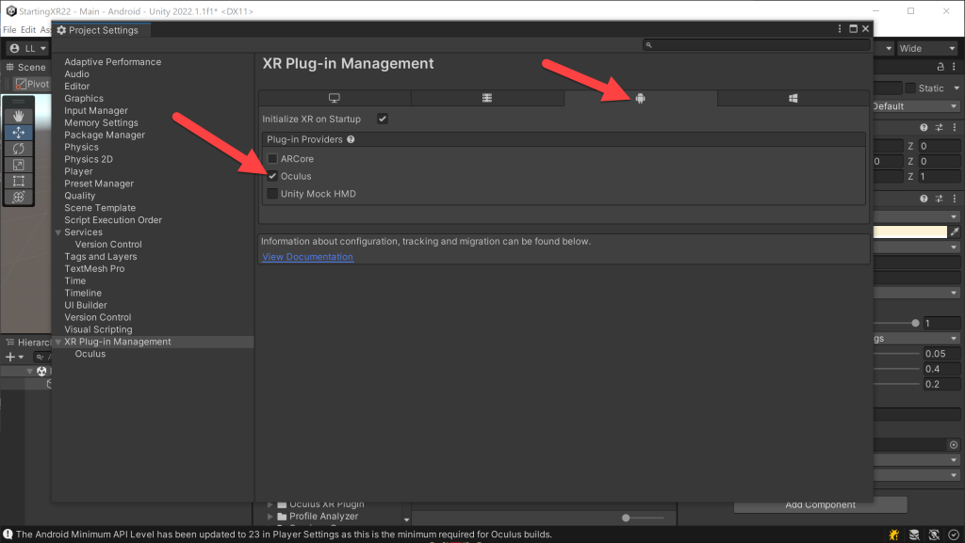Screen dimensions: 965x543
Task: Switch to the desktop standalone platform tab
Action: pos(335,98)
